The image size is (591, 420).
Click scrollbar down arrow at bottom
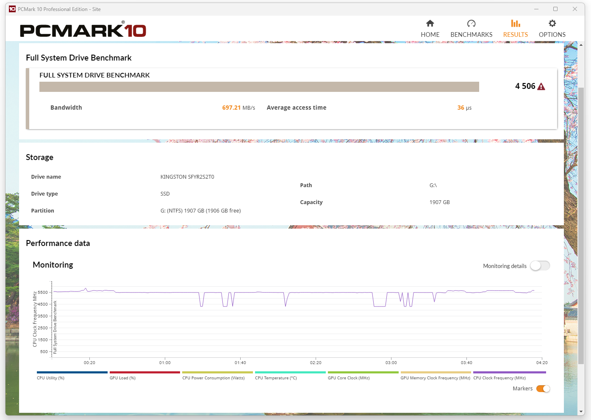point(581,411)
